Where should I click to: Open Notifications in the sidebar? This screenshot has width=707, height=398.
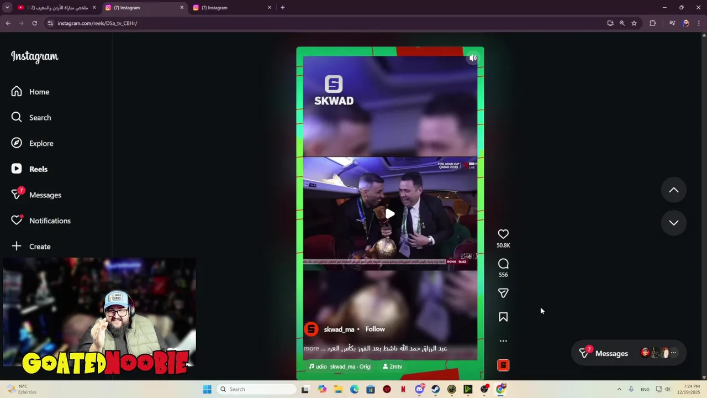point(41,221)
